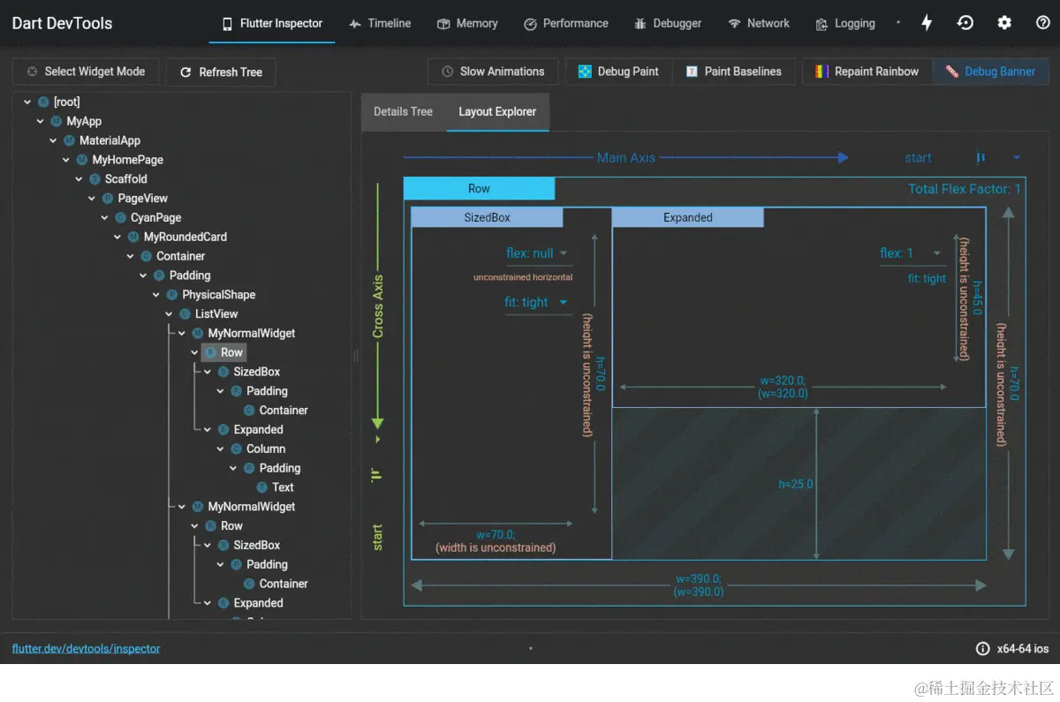
Task: Click the 'Total Flex Factor: 1' label
Action: (965, 189)
